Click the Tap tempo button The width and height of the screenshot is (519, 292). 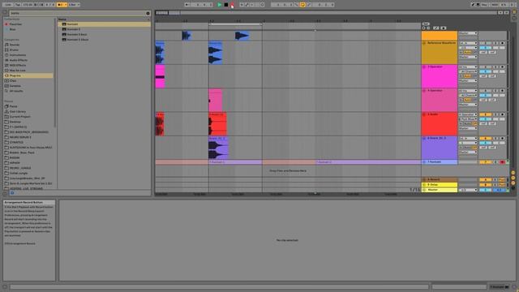[18, 5]
